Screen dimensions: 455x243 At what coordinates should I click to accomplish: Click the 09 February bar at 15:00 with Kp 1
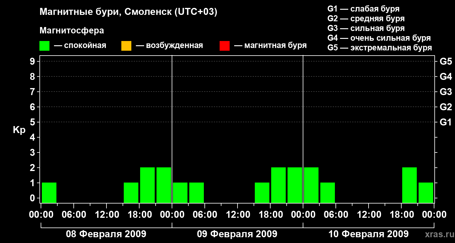click(262, 193)
